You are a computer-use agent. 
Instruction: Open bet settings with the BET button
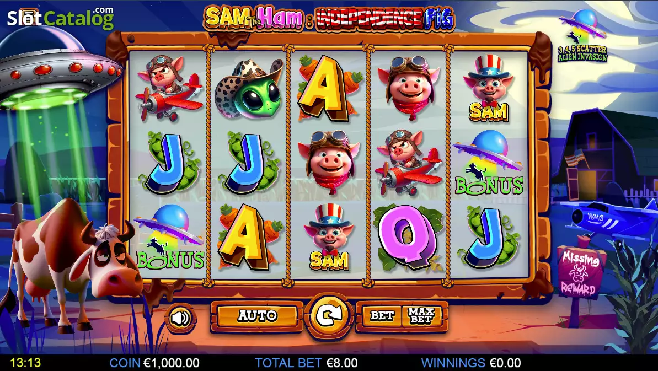click(382, 316)
